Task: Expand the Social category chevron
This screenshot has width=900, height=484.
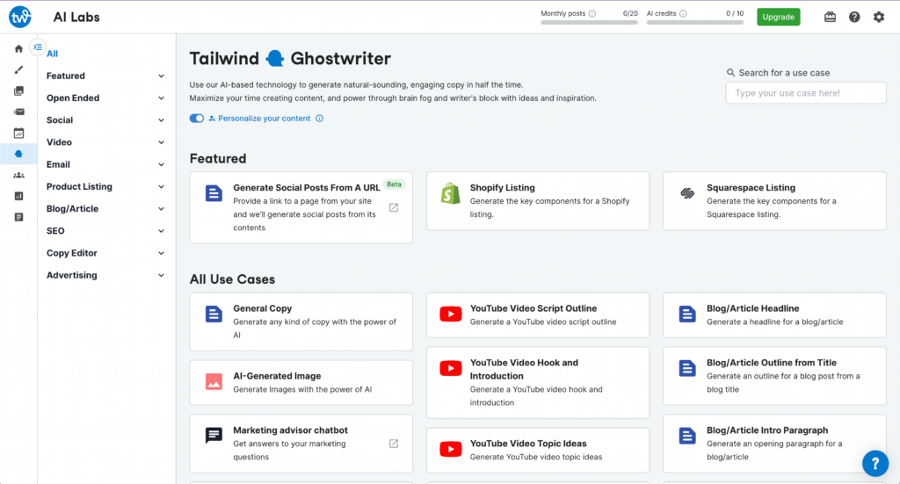Action: tap(162, 120)
